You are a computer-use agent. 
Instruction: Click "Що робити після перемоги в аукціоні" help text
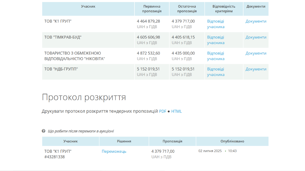(81, 131)
